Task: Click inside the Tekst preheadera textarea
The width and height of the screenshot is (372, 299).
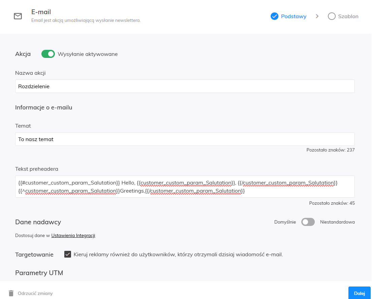Action: pyautogui.click(x=185, y=187)
